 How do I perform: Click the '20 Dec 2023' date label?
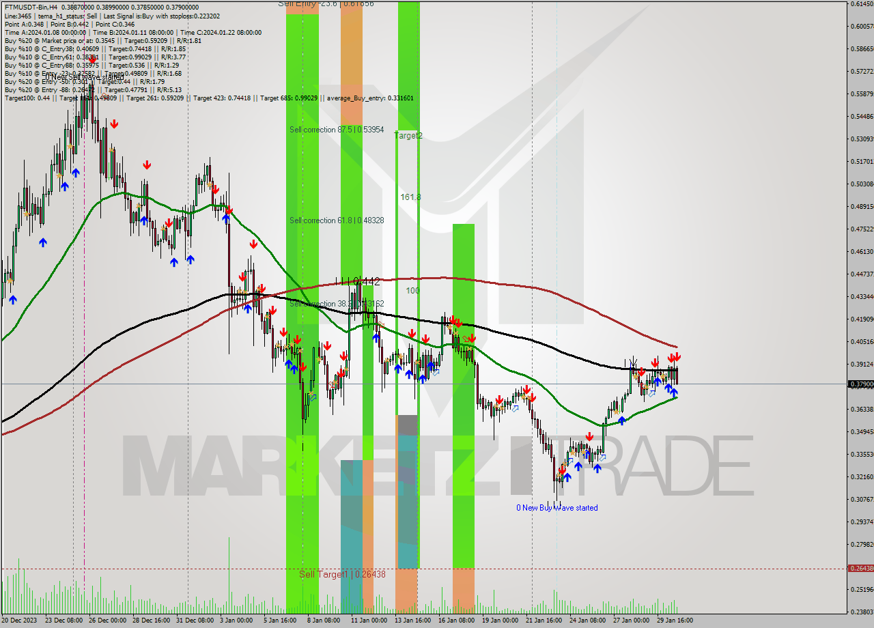pos(20,620)
